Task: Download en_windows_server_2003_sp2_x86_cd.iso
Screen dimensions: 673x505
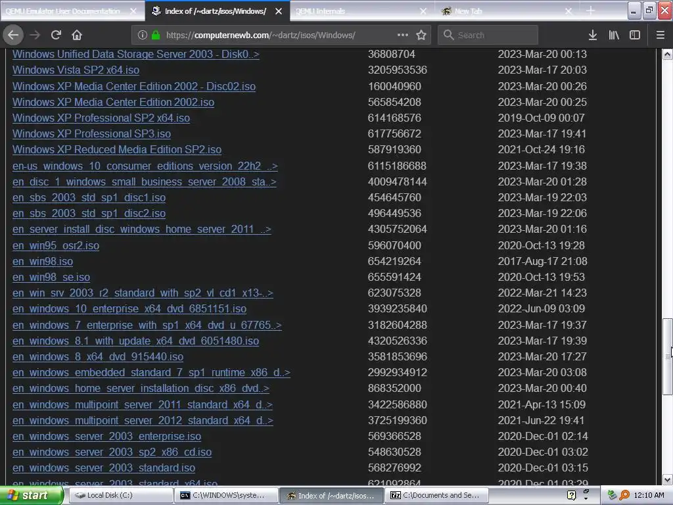Action: 112,452
